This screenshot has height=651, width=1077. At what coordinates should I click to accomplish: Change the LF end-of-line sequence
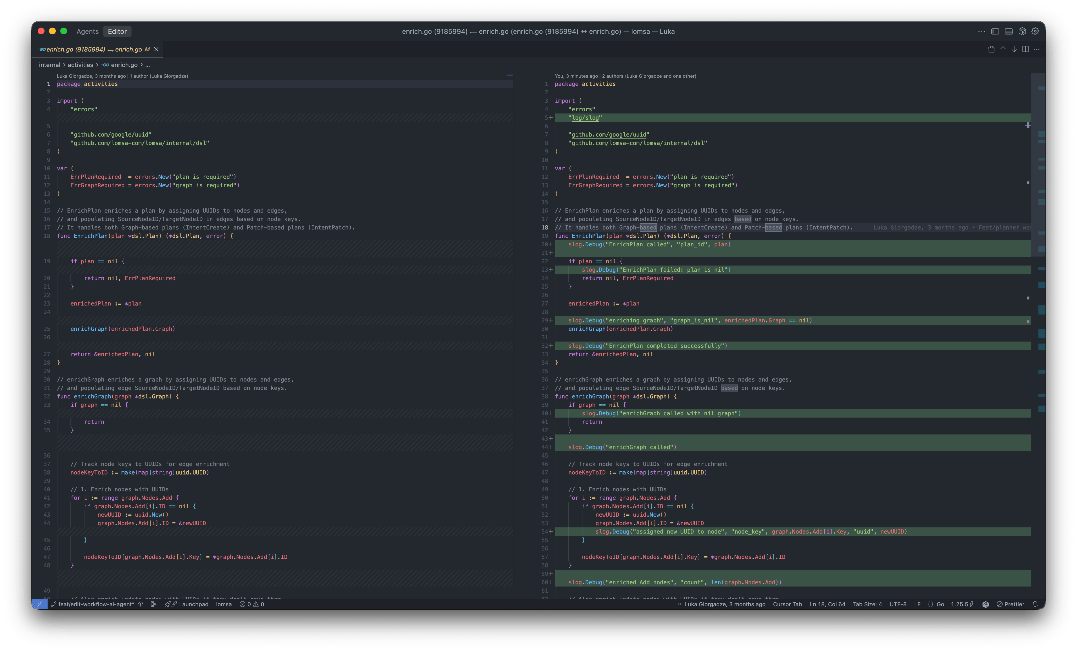point(917,604)
